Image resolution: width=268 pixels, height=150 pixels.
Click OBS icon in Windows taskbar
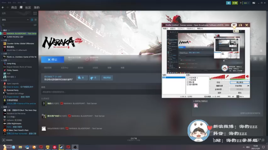[x=75, y=147]
